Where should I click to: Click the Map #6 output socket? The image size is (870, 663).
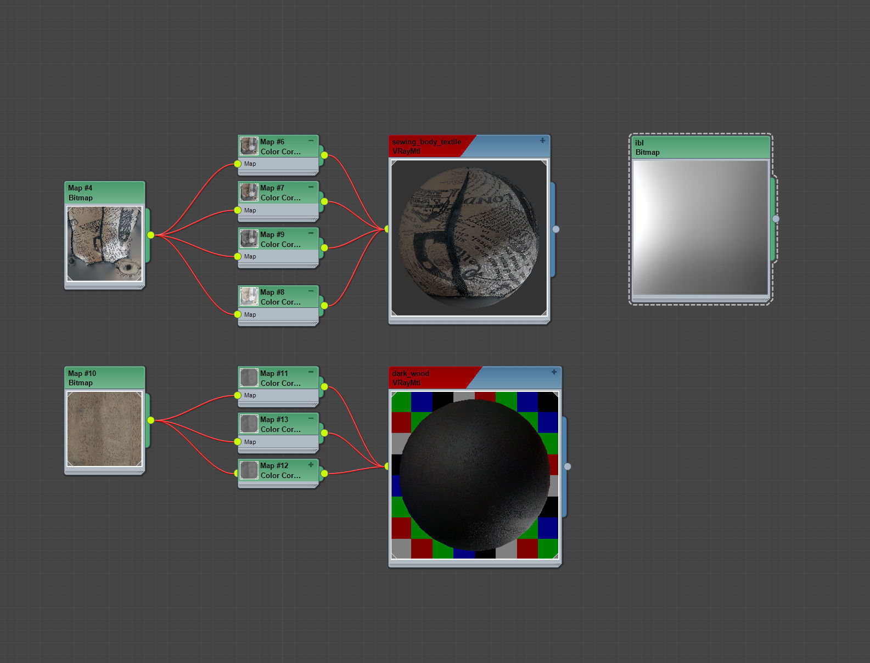(324, 155)
